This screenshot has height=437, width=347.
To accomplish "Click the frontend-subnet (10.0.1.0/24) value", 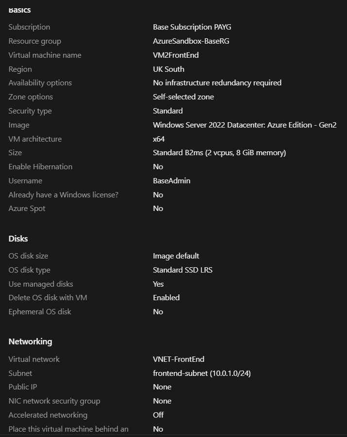I will 201,373.
